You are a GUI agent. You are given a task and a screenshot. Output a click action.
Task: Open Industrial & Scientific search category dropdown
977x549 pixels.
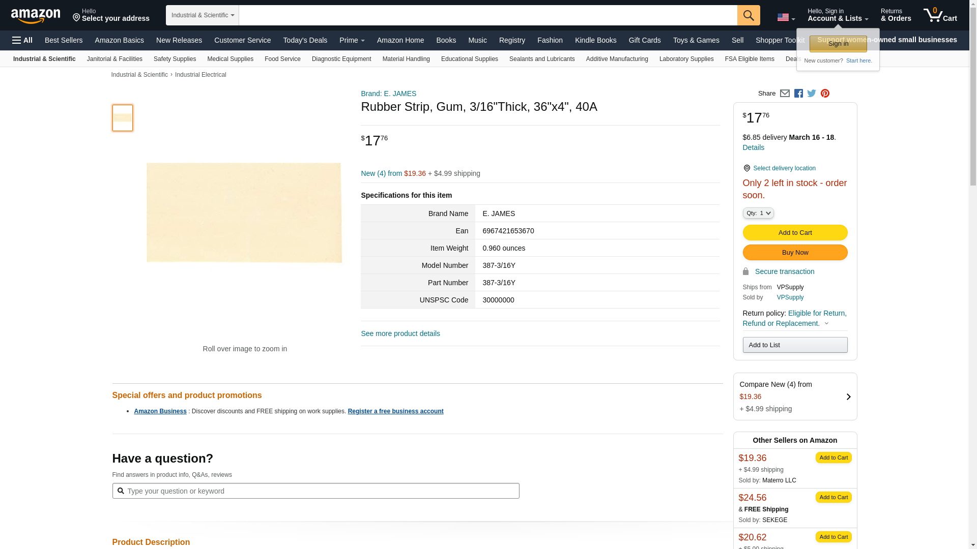pyautogui.click(x=203, y=15)
